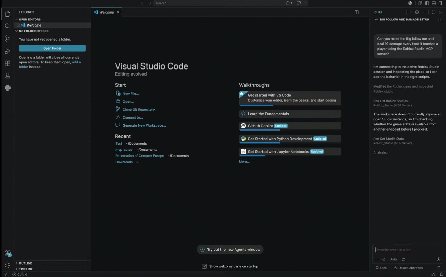Open Run and Debug view

tap(7, 51)
